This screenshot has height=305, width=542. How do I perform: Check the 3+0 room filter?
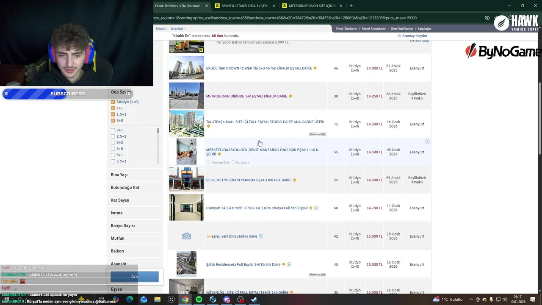pyautogui.click(x=113, y=149)
